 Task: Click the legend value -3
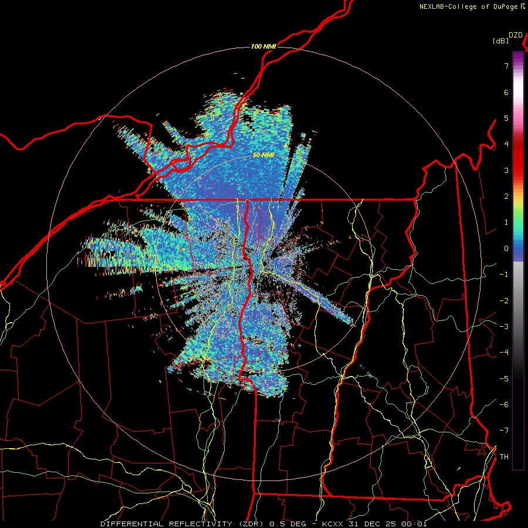[x=504, y=327]
